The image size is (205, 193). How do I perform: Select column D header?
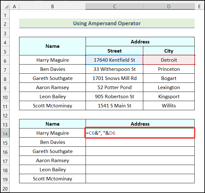pyautogui.click(x=169, y=6)
